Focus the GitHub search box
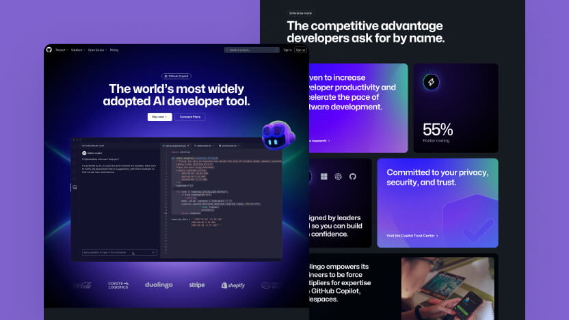Viewport: 569px width, 320px height. 252,50
